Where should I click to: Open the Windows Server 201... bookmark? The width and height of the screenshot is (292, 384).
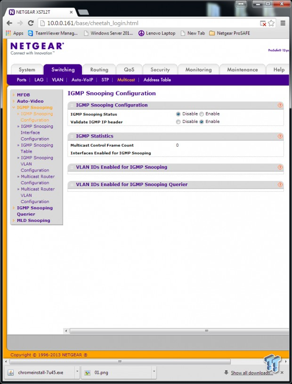pyautogui.click(x=108, y=33)
